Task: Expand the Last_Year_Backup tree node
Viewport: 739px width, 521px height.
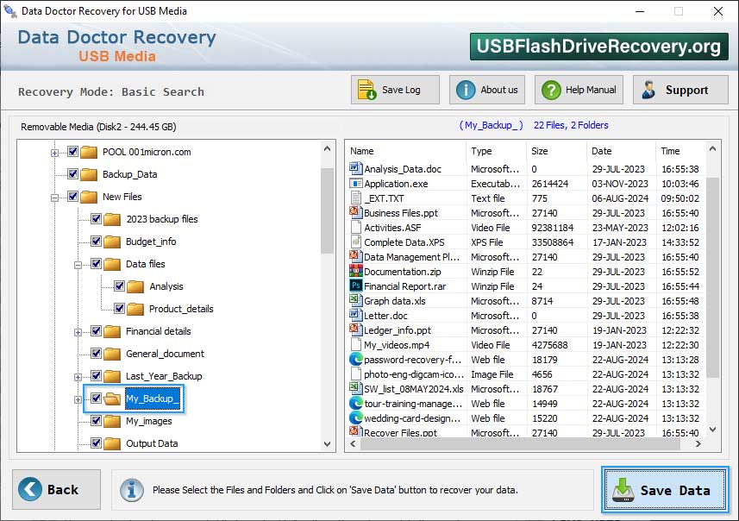Action: pos(78,377)
